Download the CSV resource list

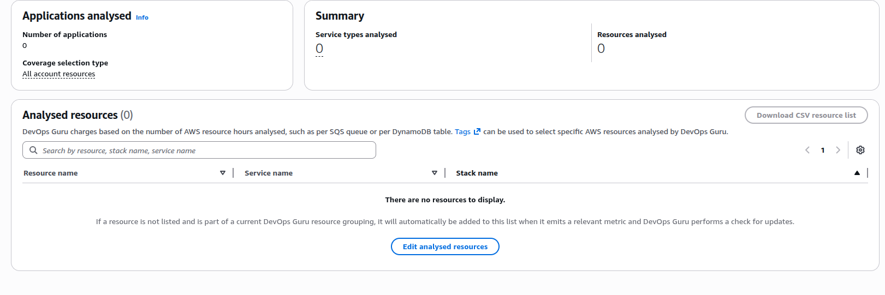pyautogui.click(x=806, y=115)
